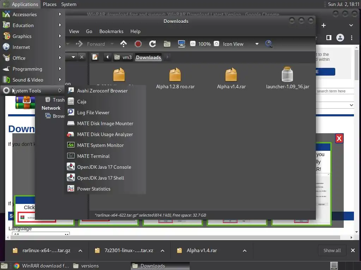
Task: Open rarlinux-x64 tar.gz download options arrow
Action: 80,250
